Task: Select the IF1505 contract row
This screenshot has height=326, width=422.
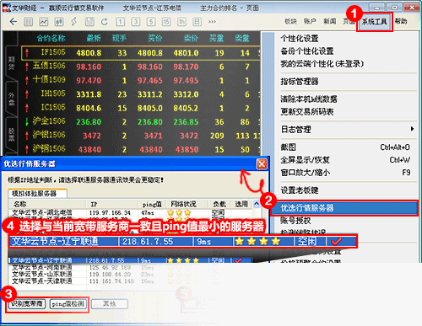Action: [141, 53]
